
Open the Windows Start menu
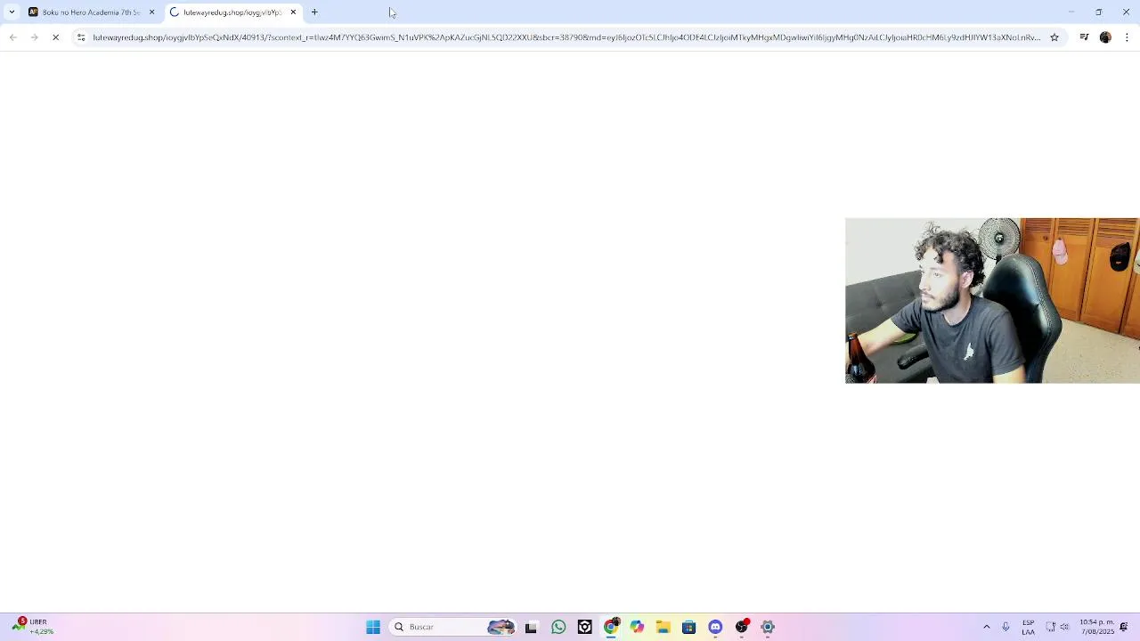point(373,627)
